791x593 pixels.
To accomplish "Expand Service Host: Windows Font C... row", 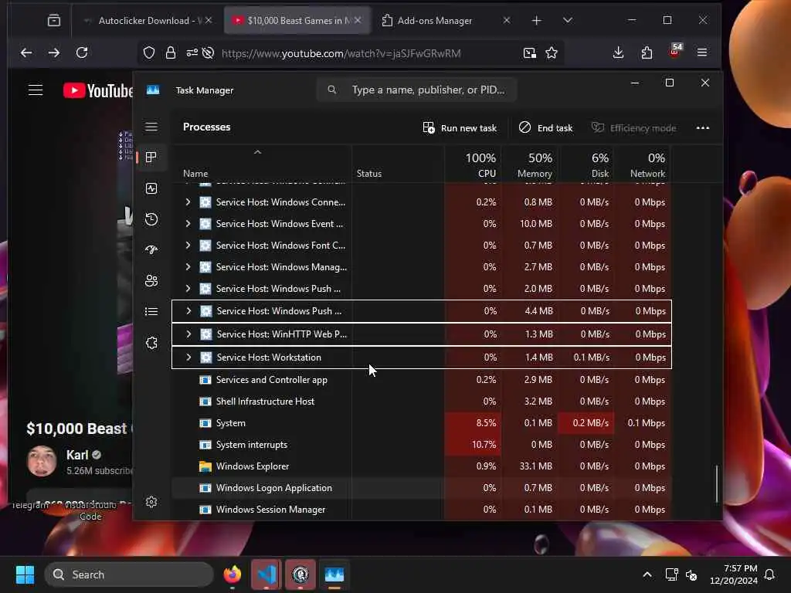I will coord(188,246).
